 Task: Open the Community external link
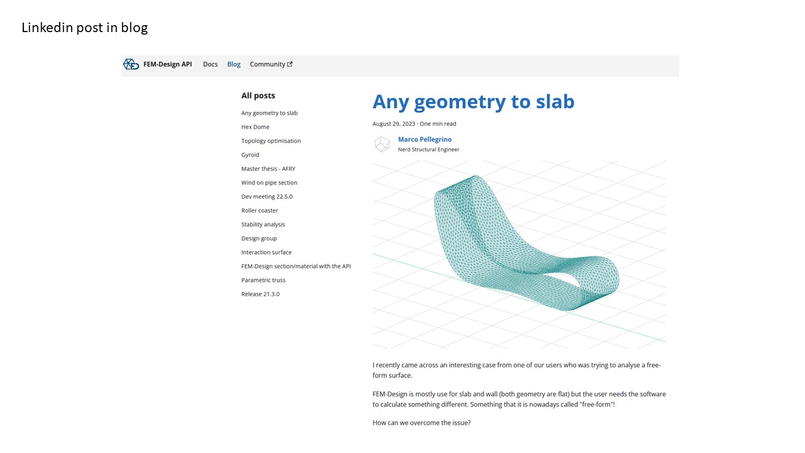pyautogui.click(x=270, y=64)
